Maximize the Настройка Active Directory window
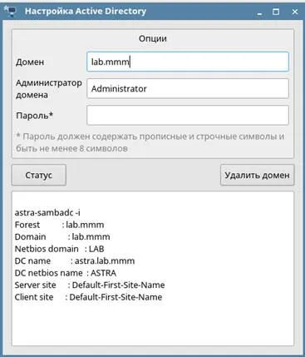The image size is (305, 357). [x=276, y=12]
